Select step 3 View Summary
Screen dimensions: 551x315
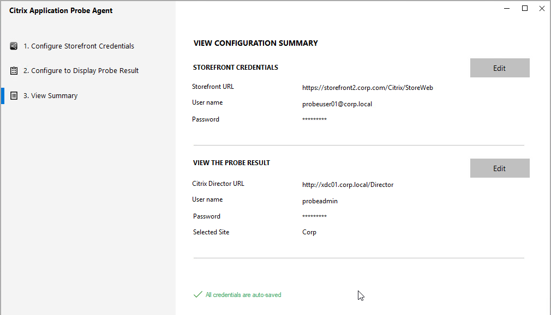tap(50, 95)
